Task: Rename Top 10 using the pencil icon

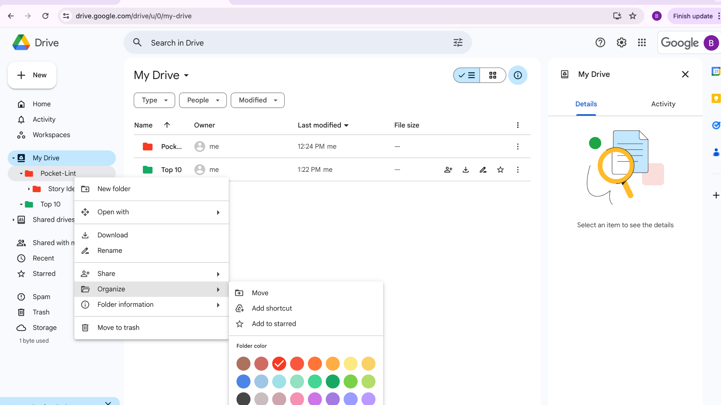Action: 483,170
